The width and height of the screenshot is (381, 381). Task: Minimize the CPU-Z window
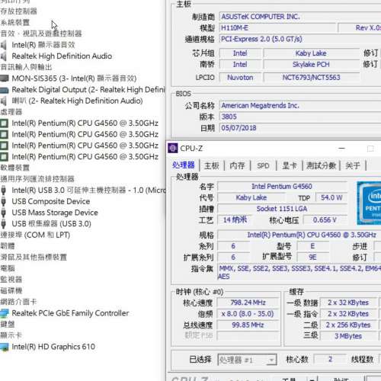coord(342,148)
